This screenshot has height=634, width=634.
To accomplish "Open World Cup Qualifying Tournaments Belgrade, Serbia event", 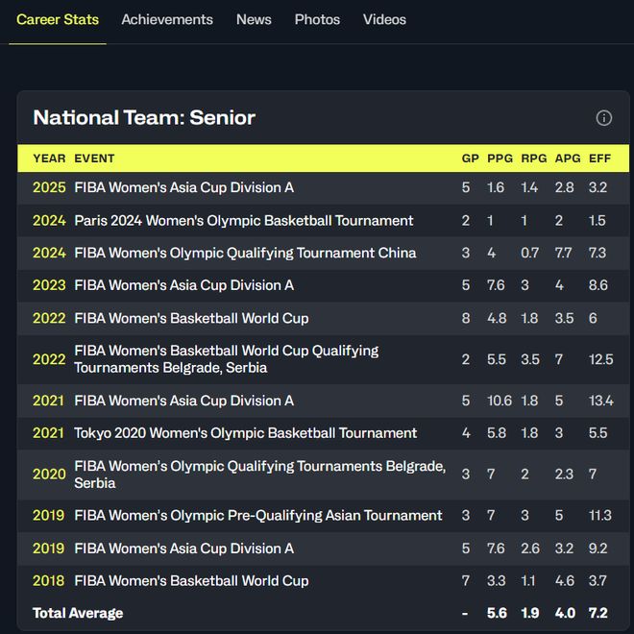I will 226,359.
